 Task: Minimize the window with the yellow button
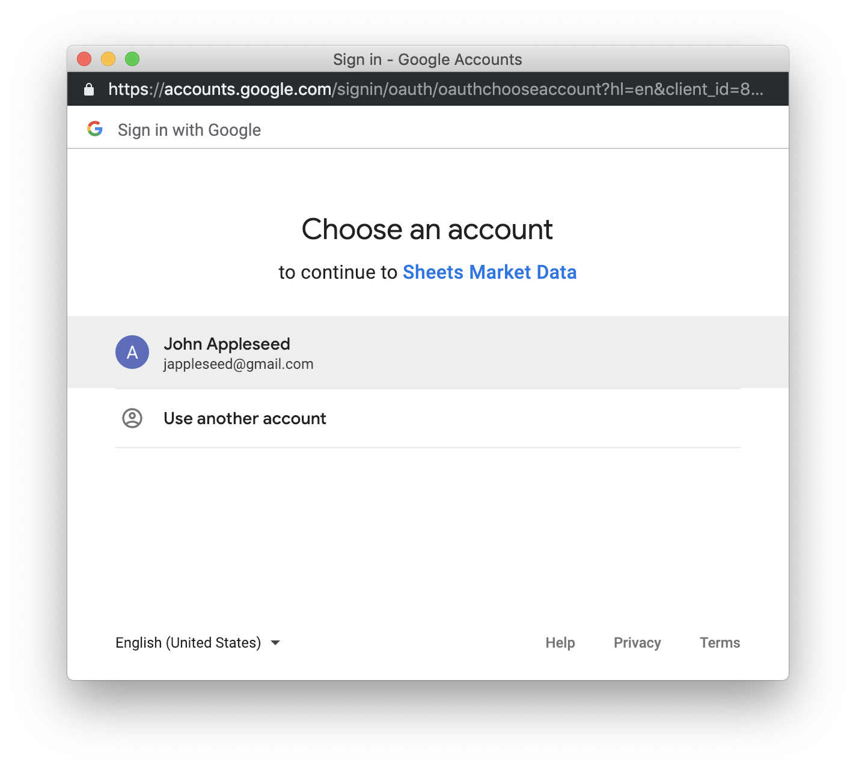pos(108,59)
